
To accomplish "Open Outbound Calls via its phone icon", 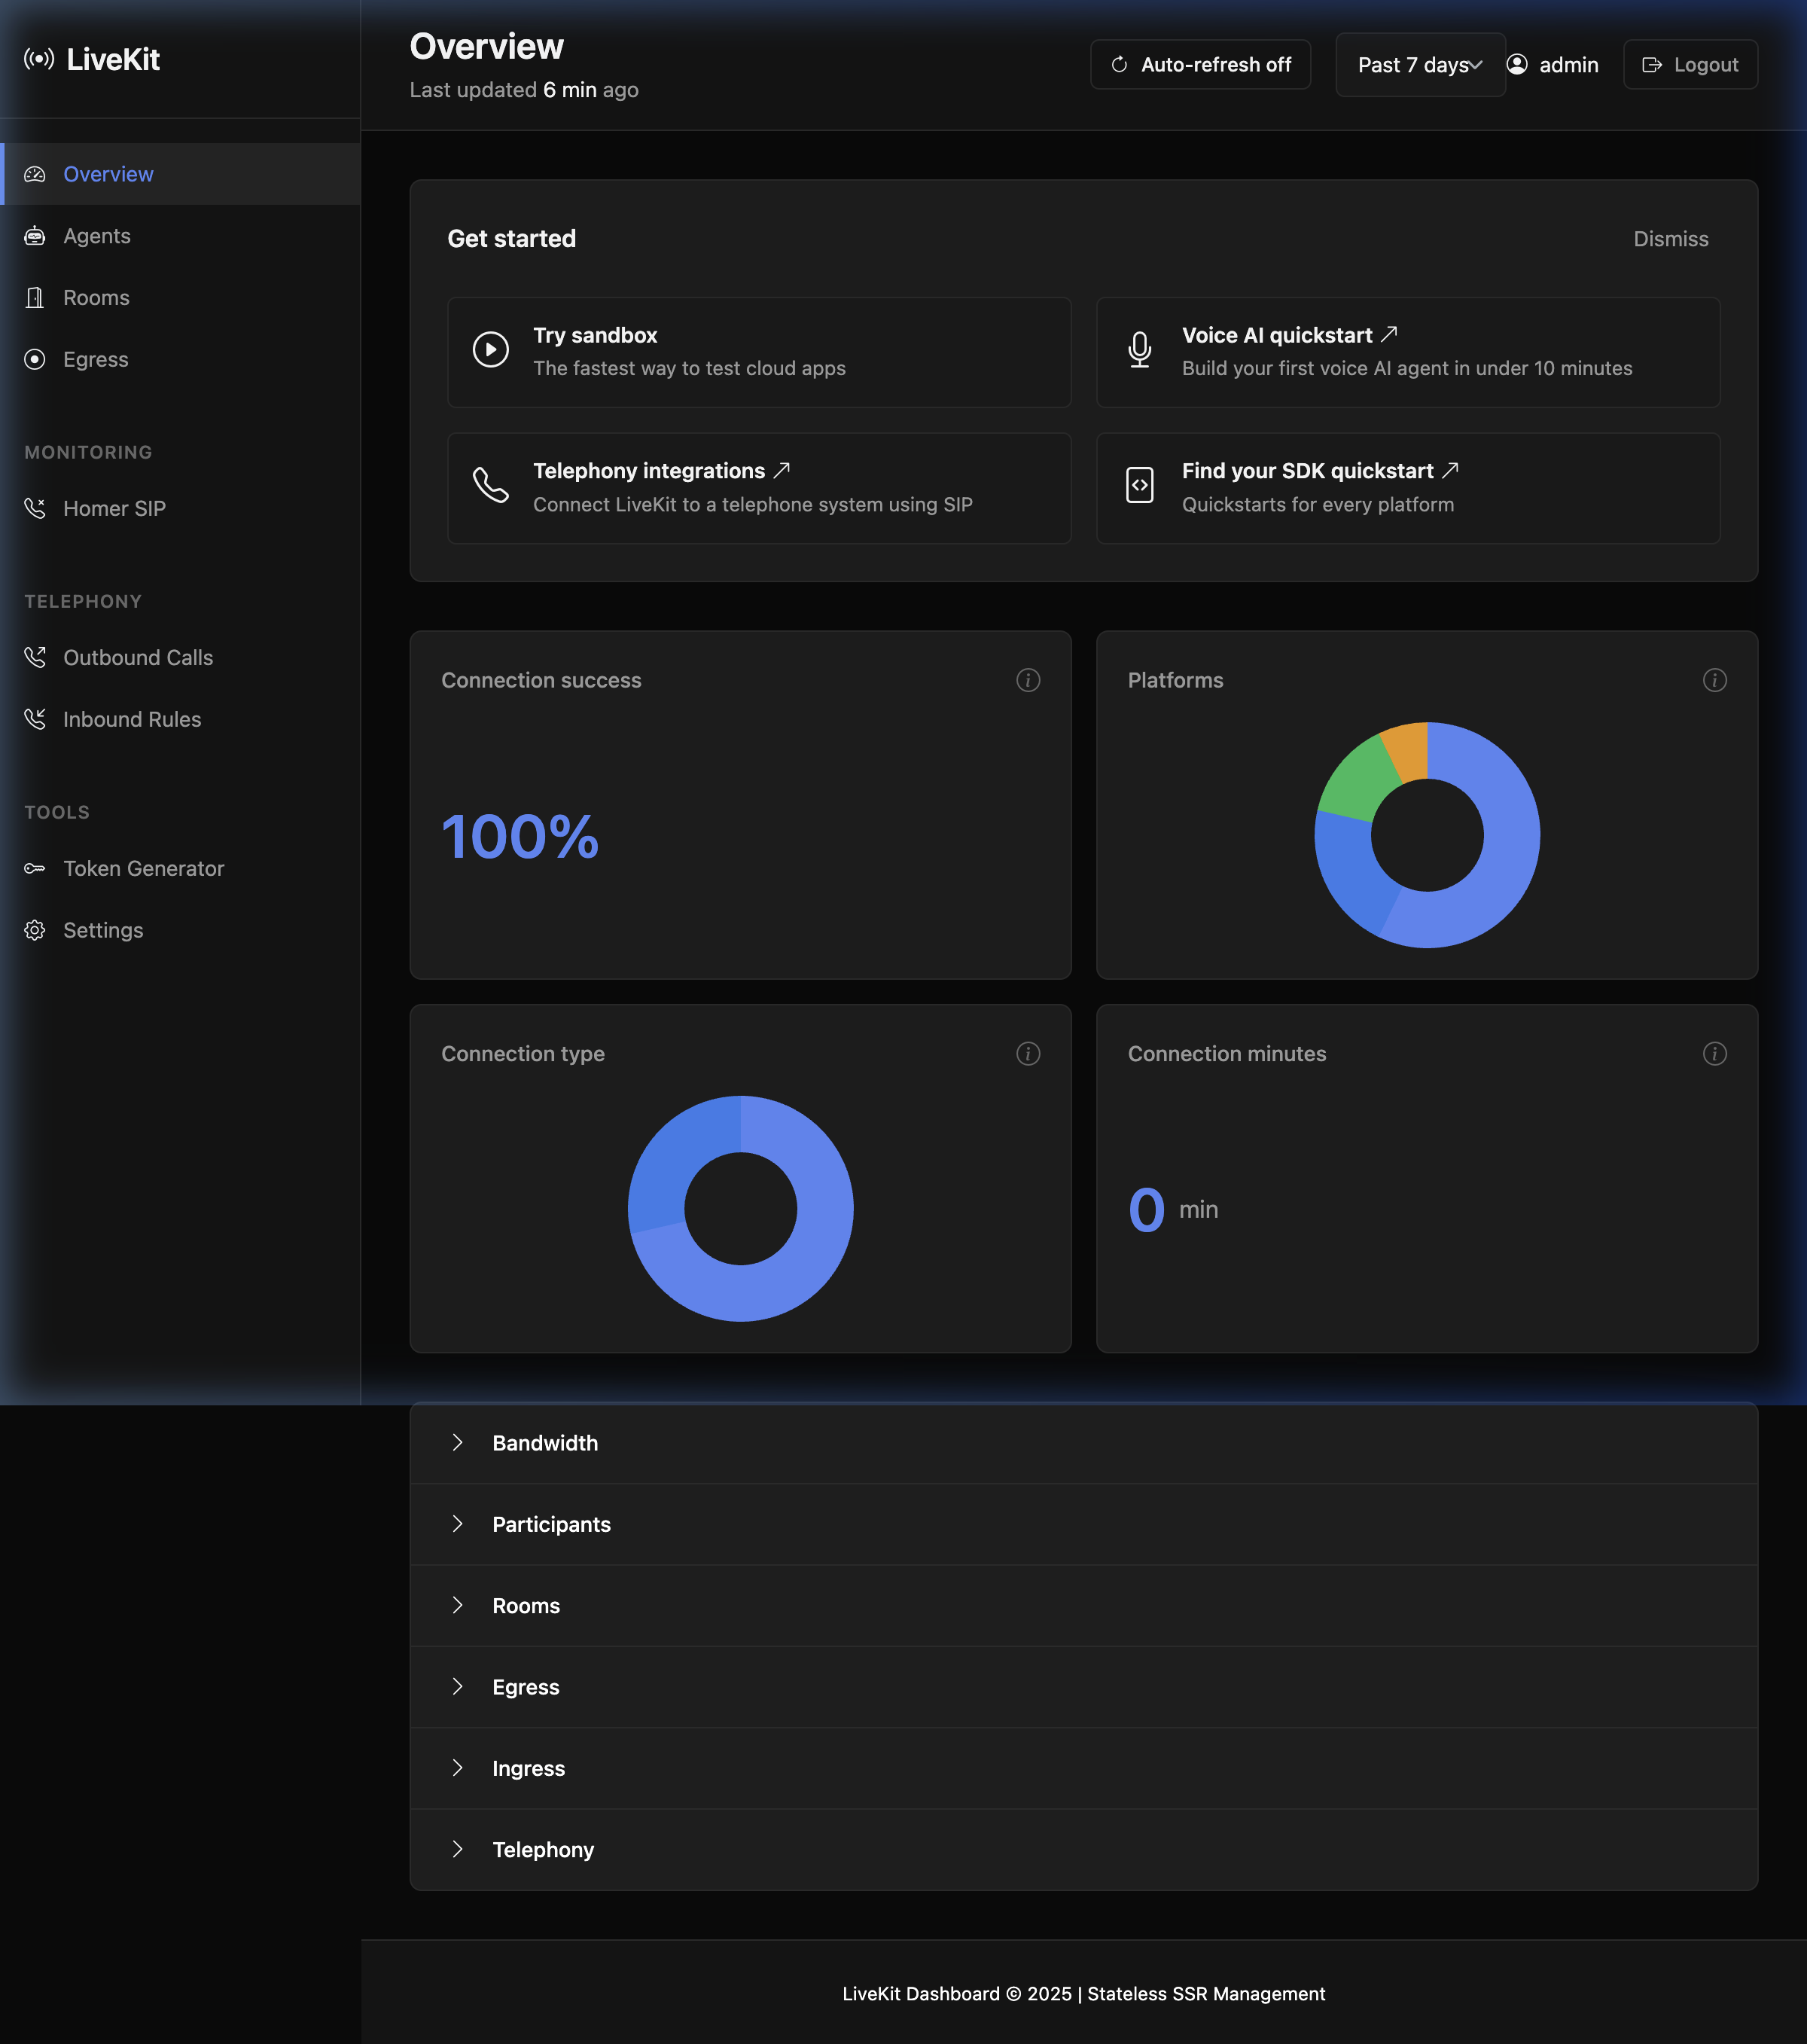I will click(x=35, y=657).
